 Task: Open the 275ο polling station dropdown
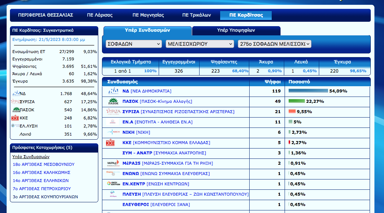[274, 44]
